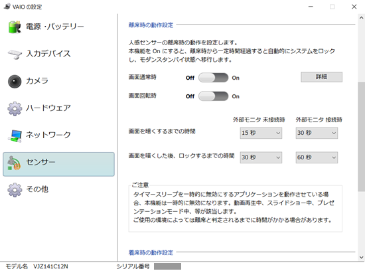Screen dimensions: 365x271
Task: Click the human presence sensor icon
Action: coord(14,163)
